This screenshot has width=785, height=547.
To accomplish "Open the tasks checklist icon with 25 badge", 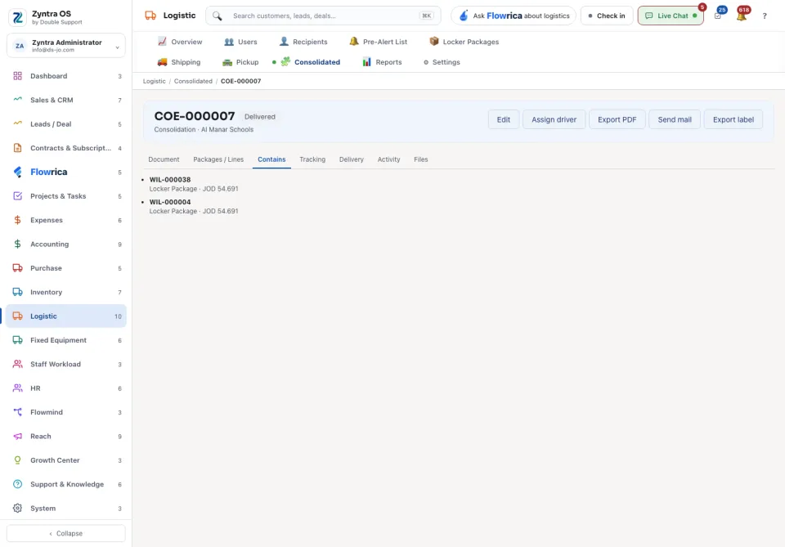I will pos(719,16).
